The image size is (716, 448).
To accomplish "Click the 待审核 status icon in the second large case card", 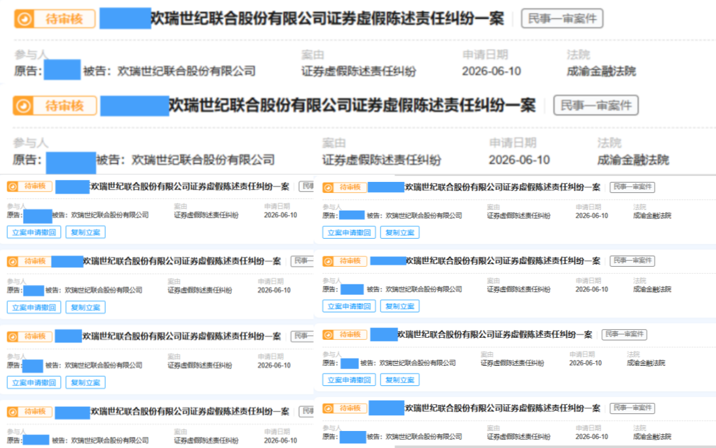I will pyautogui.click(x=23, y=106).
